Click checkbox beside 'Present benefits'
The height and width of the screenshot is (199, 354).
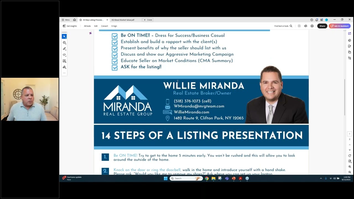coord(115,49)
